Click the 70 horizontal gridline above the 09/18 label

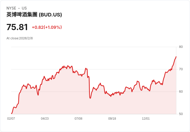pos(112,69)
